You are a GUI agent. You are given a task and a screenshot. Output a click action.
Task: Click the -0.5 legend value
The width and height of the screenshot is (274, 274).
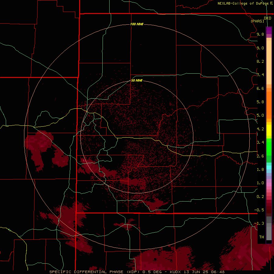coord(259,210)
